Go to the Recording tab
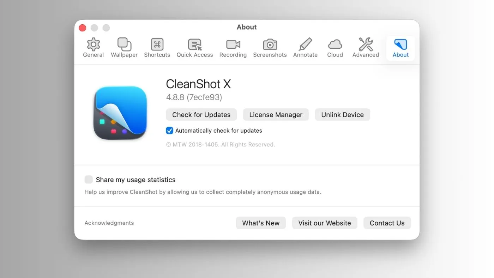 (233, 48)
